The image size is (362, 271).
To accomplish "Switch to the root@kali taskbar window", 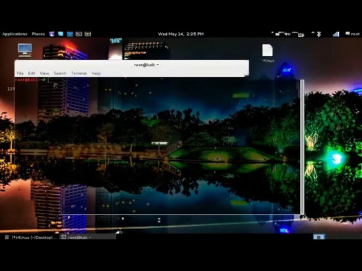I will coord(88,237).
